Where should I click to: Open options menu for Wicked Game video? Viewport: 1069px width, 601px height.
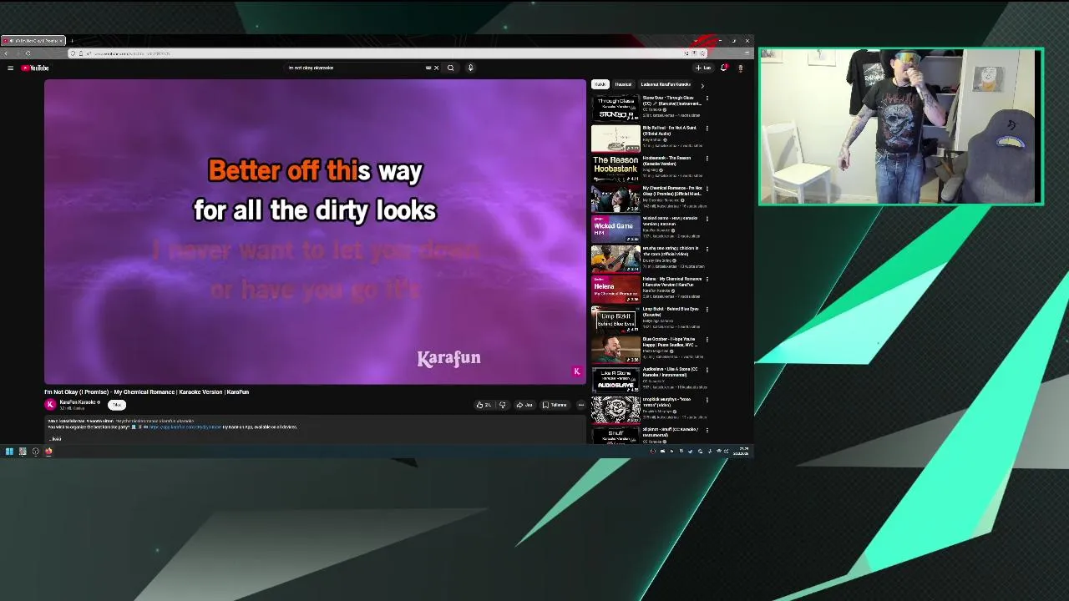(707, 219)
